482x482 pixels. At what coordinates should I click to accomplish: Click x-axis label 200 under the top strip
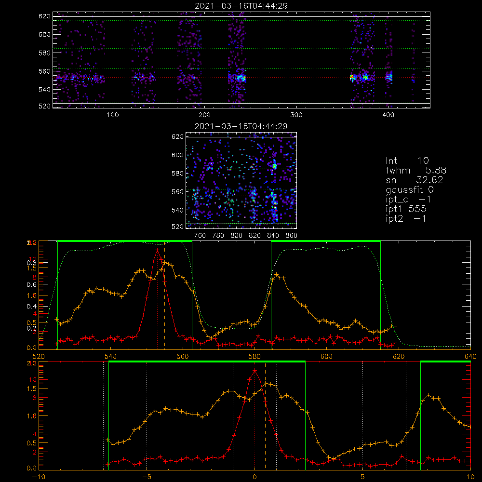204,115
